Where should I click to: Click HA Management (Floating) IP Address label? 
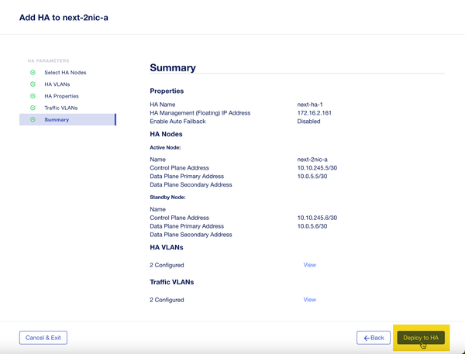pos(200,113)
